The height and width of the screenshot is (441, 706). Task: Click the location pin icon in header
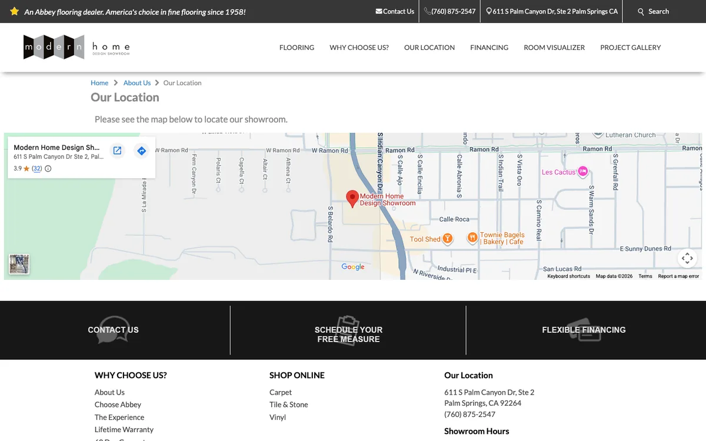(x=489, y=11)
